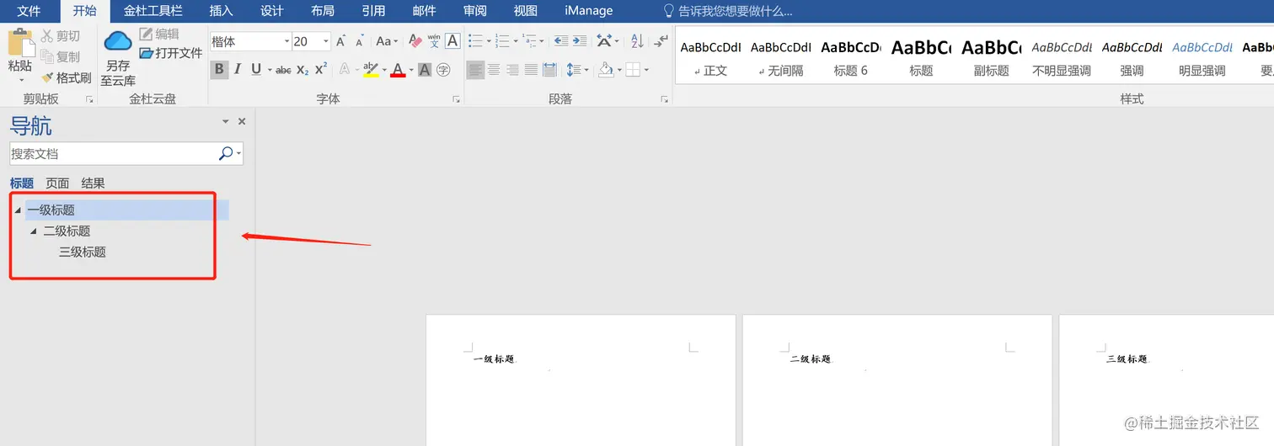
Task: Toggle subscript formatting
Action: point(302,70)
